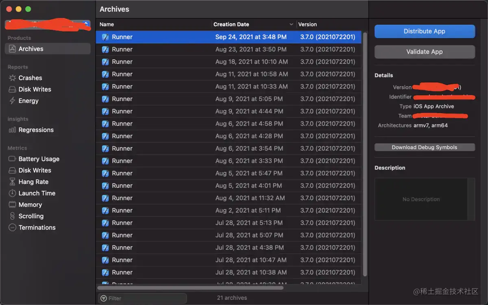
Task: Click into the Filter text field
Action: (x=142, y=298)
